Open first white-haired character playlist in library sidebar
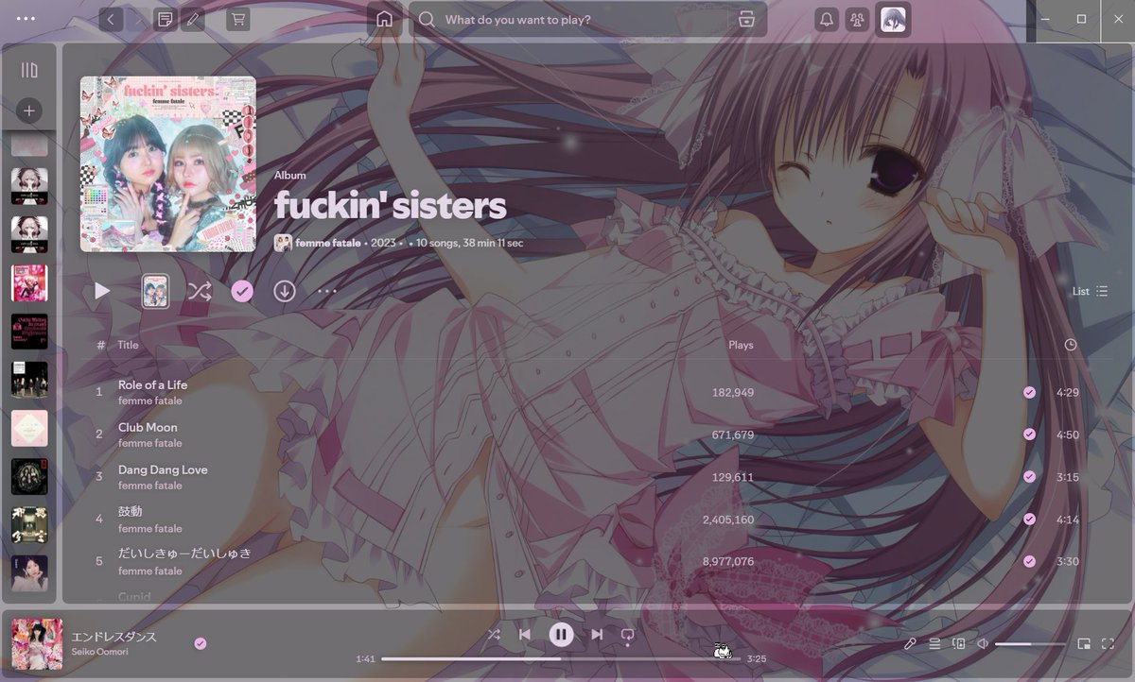This screenshot has height=682, width=1135. (29, 186)
